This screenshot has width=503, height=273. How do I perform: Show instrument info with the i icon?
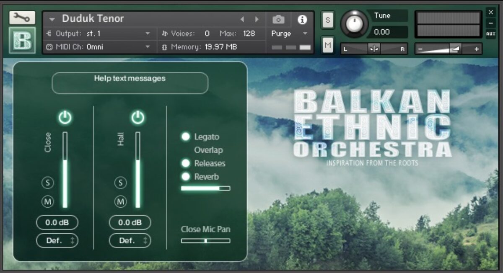302,19
